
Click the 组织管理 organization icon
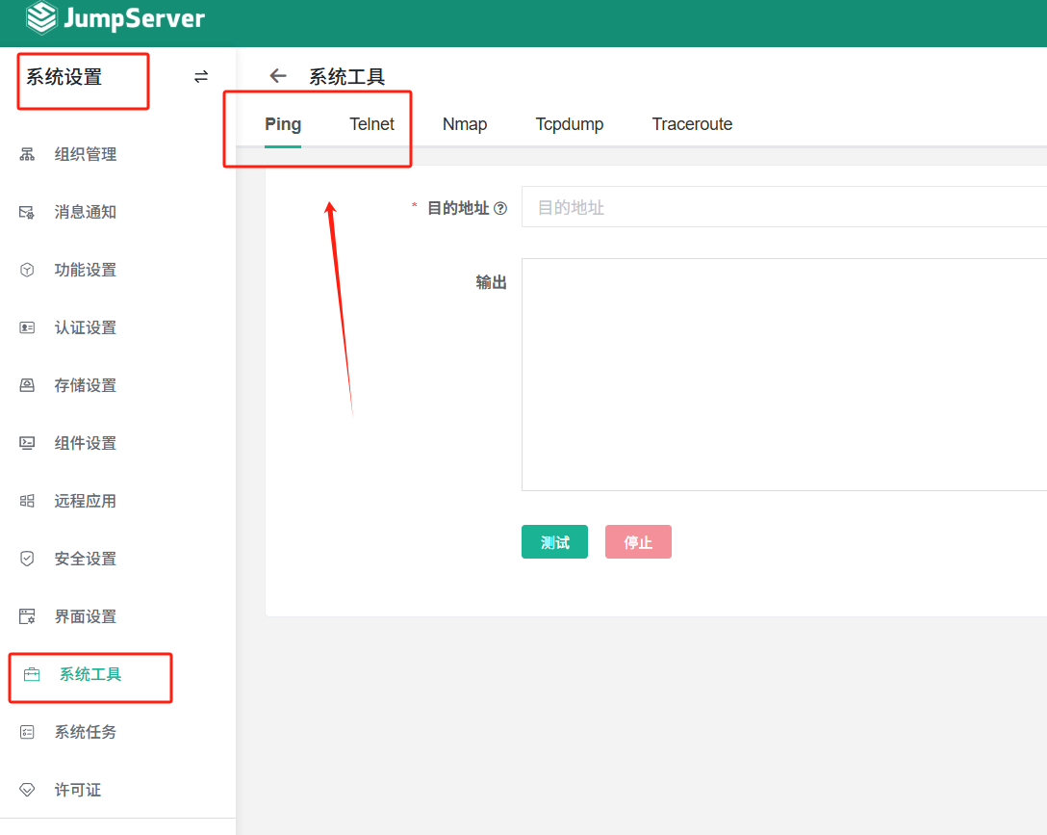tap(27, 154)
